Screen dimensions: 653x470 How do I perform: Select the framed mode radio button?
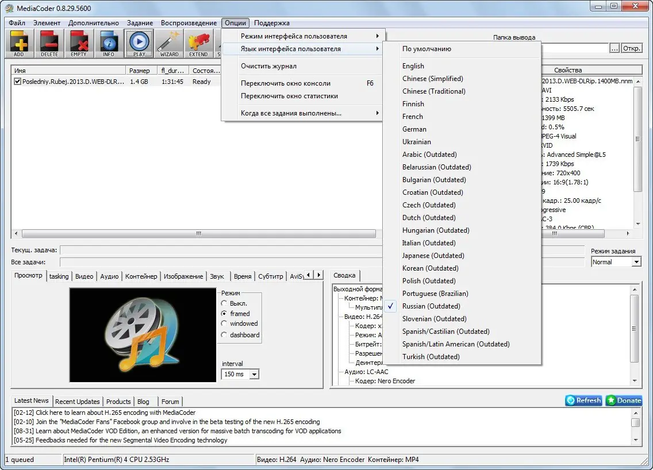(x=224, y=314)
